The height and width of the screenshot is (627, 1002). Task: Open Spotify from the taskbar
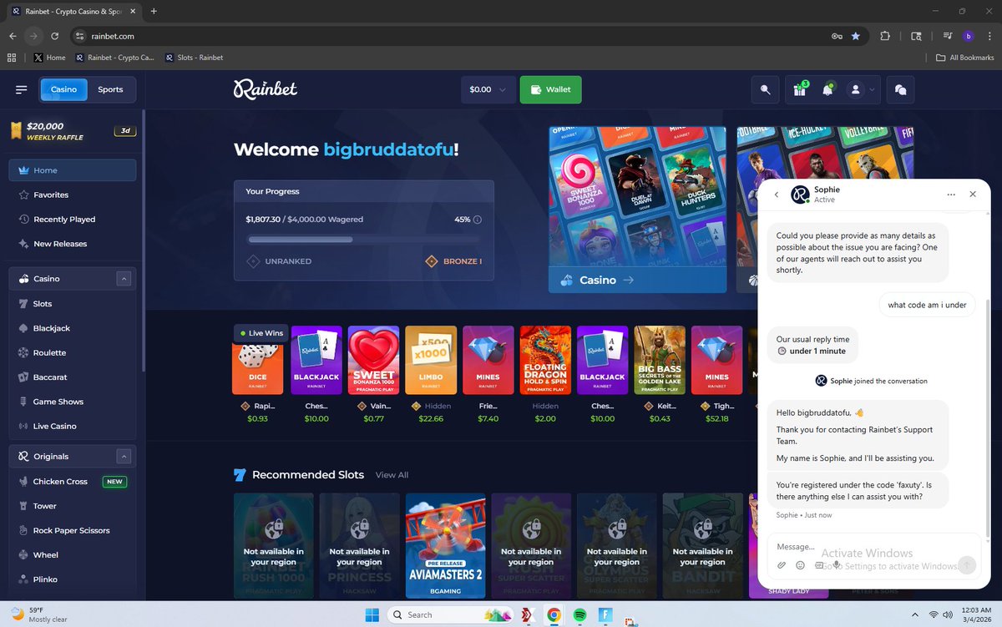pos(579,614)
